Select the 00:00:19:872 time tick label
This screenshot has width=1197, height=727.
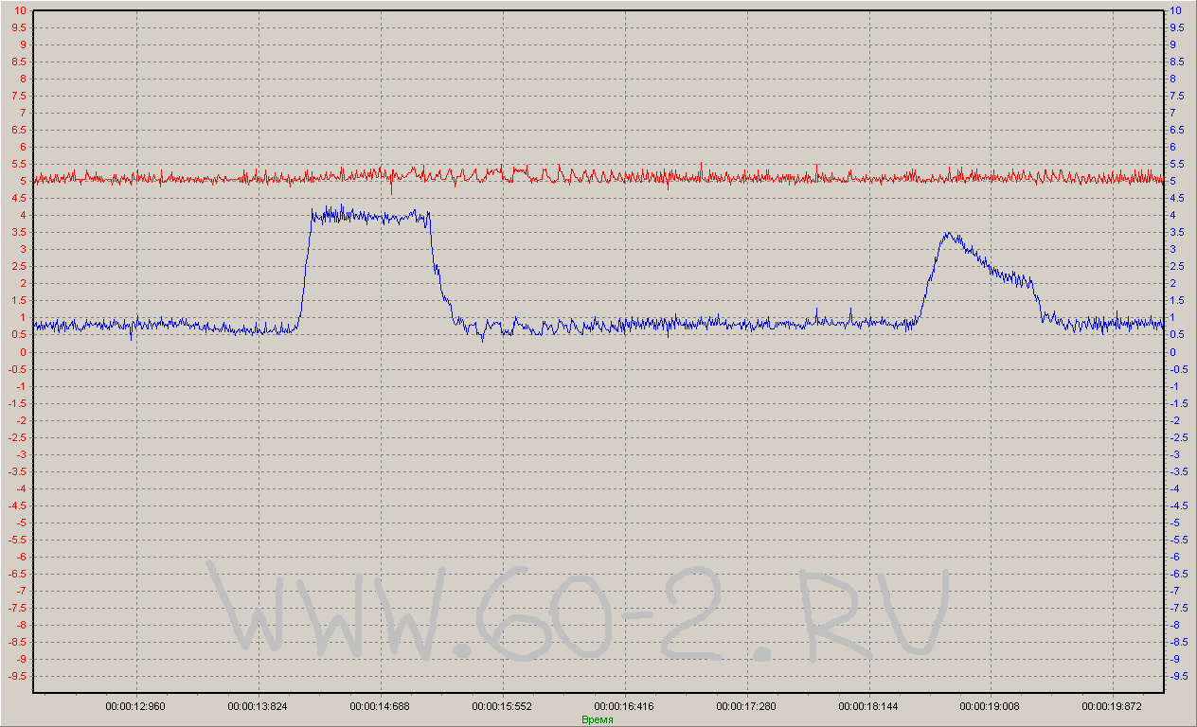(x=1113, y=706)
